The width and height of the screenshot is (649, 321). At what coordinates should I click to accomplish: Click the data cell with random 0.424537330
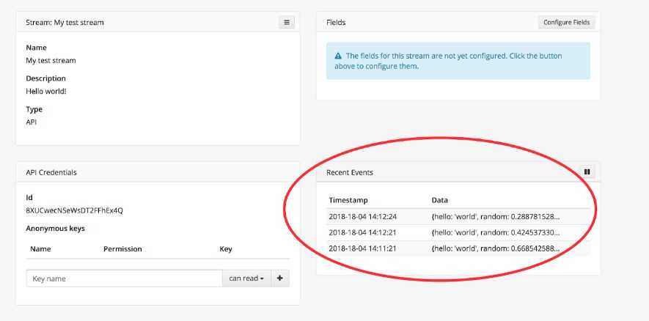[496, 233]
